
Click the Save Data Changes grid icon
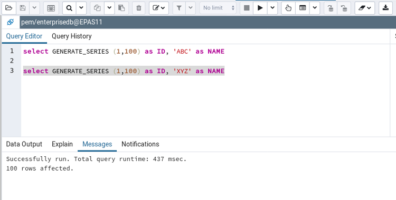click(x=51, y=8)
